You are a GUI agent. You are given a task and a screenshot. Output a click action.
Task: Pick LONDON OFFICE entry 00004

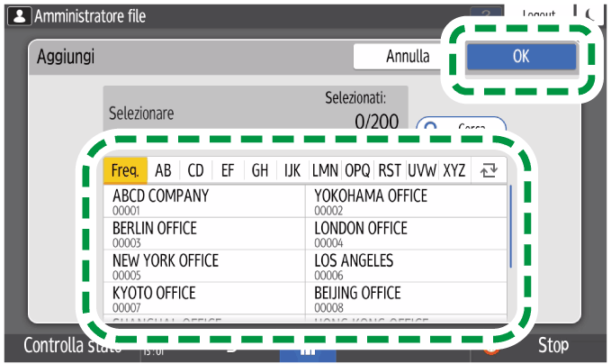407,233
